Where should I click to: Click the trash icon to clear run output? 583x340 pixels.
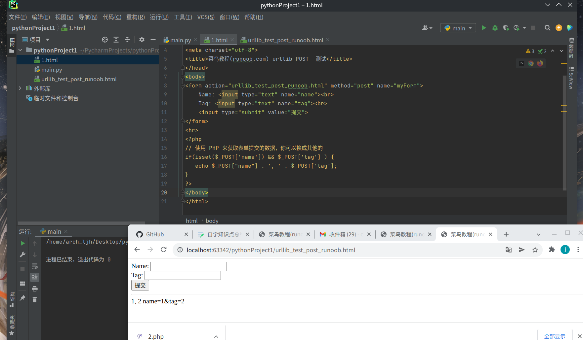[35, 299]
